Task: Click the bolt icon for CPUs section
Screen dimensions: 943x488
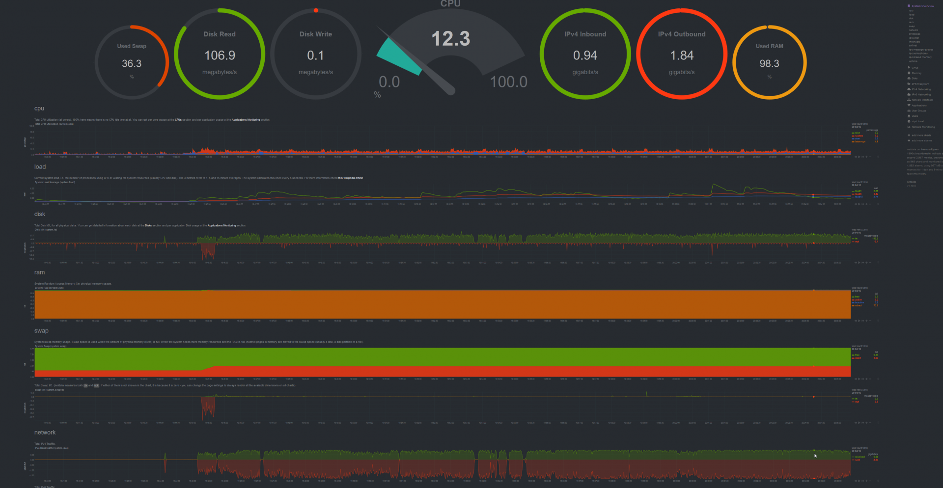Action: (909, 68)
